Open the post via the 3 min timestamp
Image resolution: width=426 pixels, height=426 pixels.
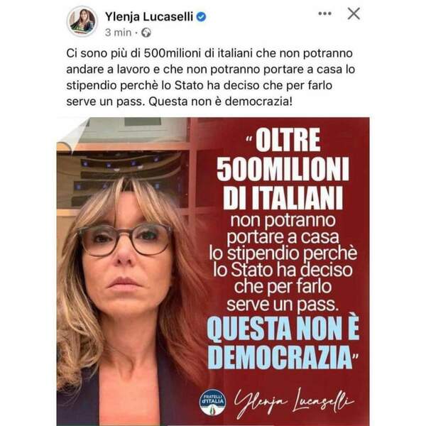click(x=118, y=33)
